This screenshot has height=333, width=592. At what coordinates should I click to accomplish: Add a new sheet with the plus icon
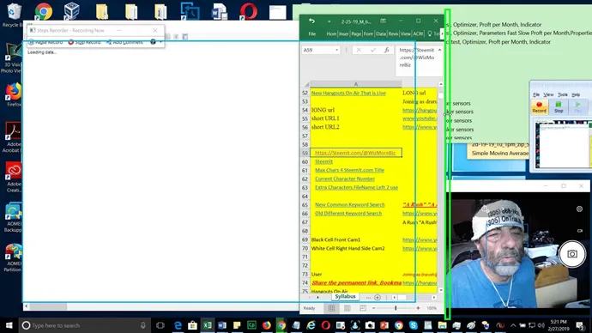pyautogui.click(x=378, y=298)
